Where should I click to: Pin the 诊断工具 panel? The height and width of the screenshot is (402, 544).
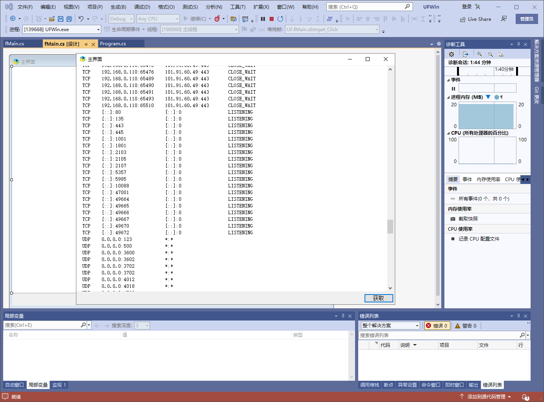[x=518, y=44]
